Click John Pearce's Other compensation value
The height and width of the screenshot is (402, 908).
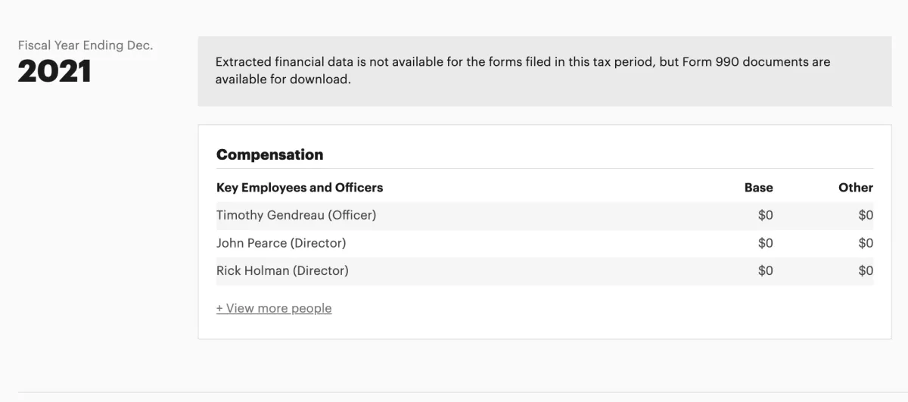[865, 243]
